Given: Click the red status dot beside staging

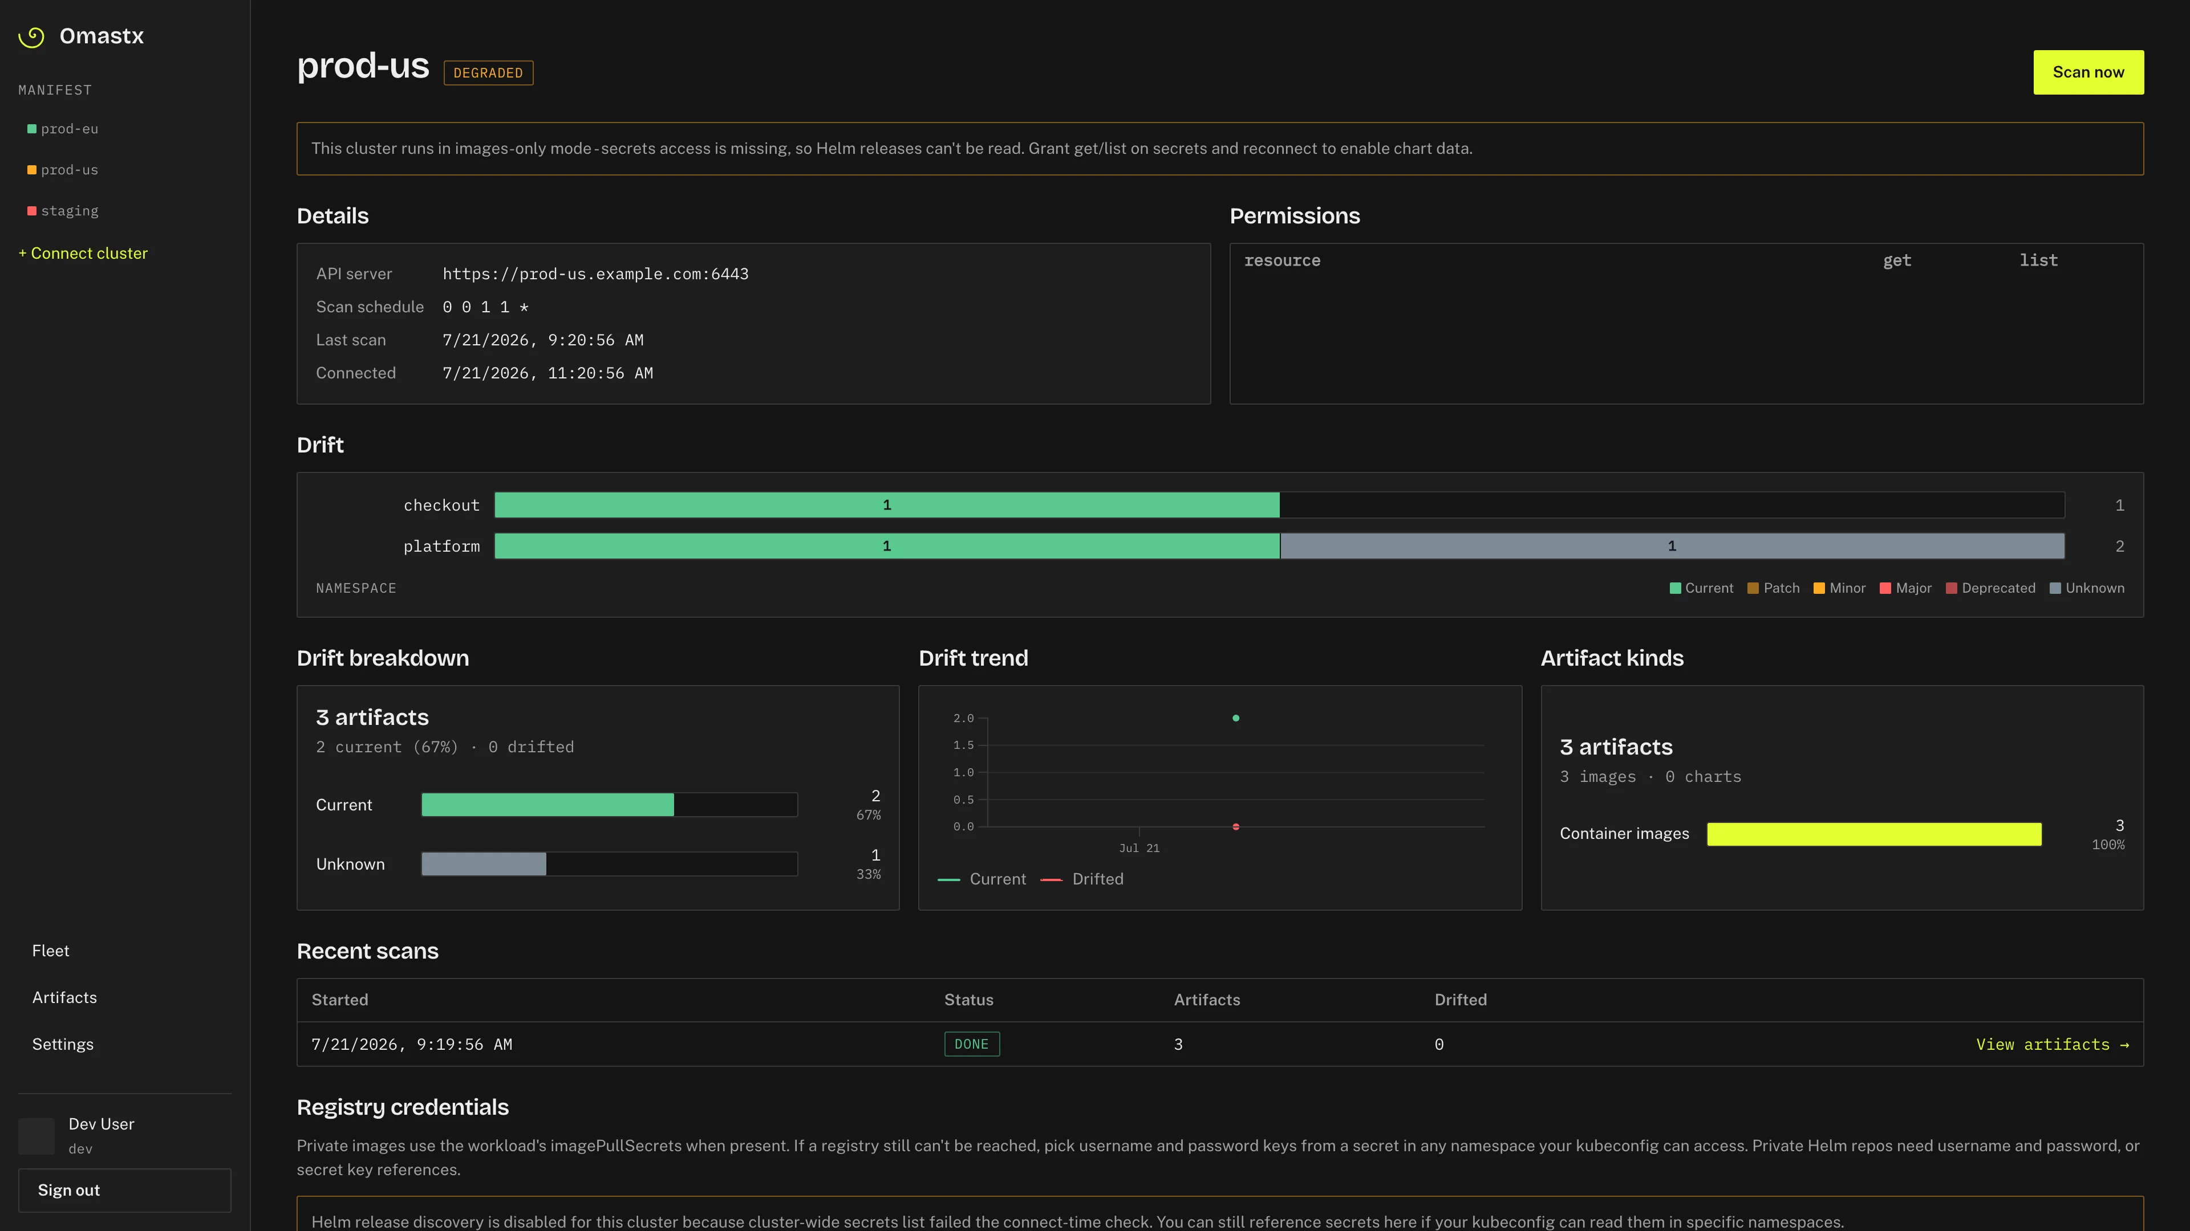Looking at the screenshot, I should pyautogui.click(x=31, y=211).
